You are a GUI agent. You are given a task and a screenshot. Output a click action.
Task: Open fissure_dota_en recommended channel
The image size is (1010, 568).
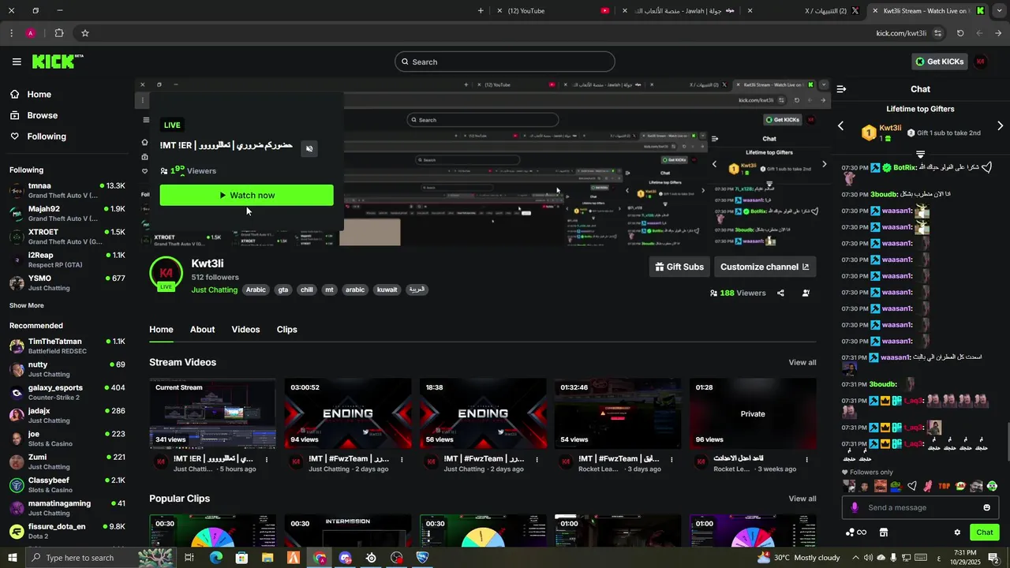point(67,531)
